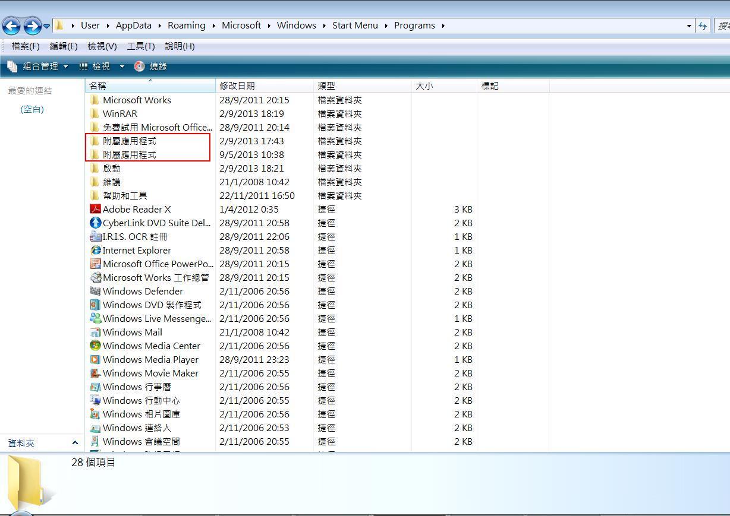The height and width of the screenshot is (516, 730).
Task: Open the 說明(H) menu
Action: click(x=180, y=46)
